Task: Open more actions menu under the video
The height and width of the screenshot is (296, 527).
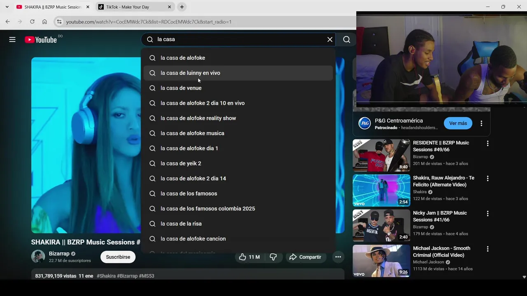Action: pyautogui.click(x=338, y=257)
